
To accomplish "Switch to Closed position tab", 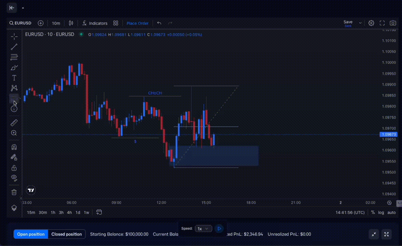I will click(67, 234).
